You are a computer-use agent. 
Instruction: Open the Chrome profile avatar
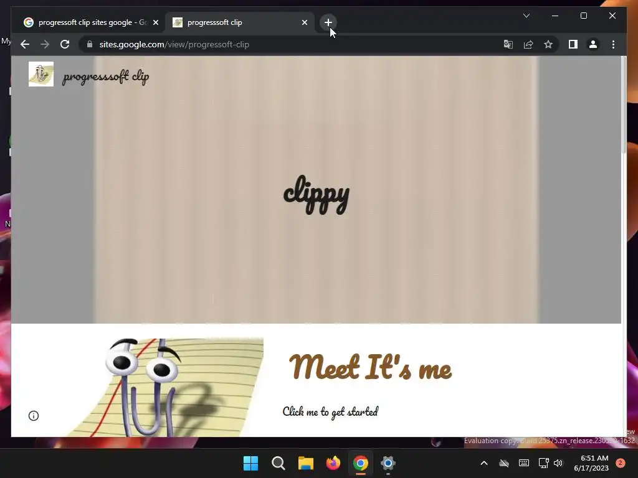point(593,44)
